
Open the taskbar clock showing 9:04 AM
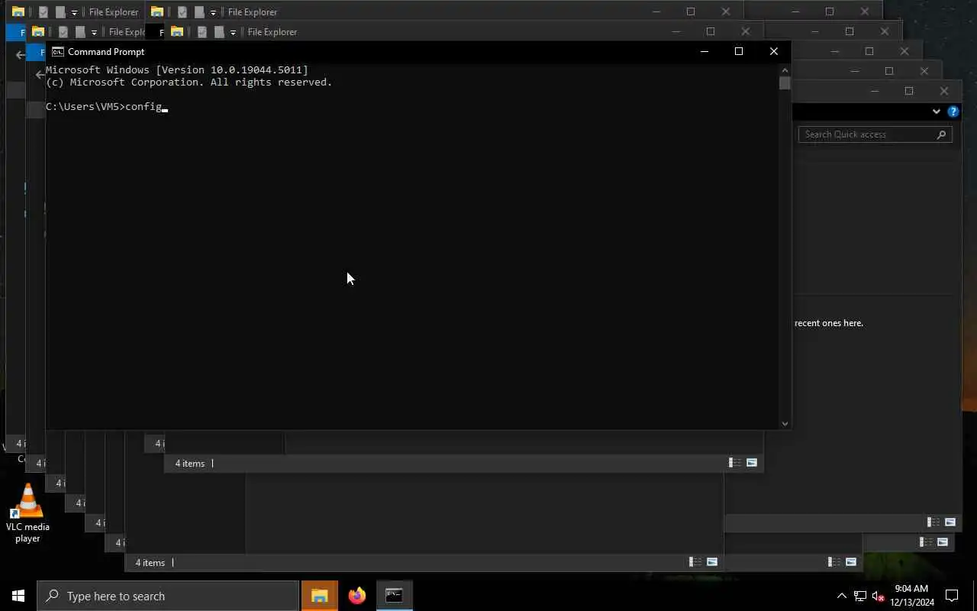coord(912,596)
